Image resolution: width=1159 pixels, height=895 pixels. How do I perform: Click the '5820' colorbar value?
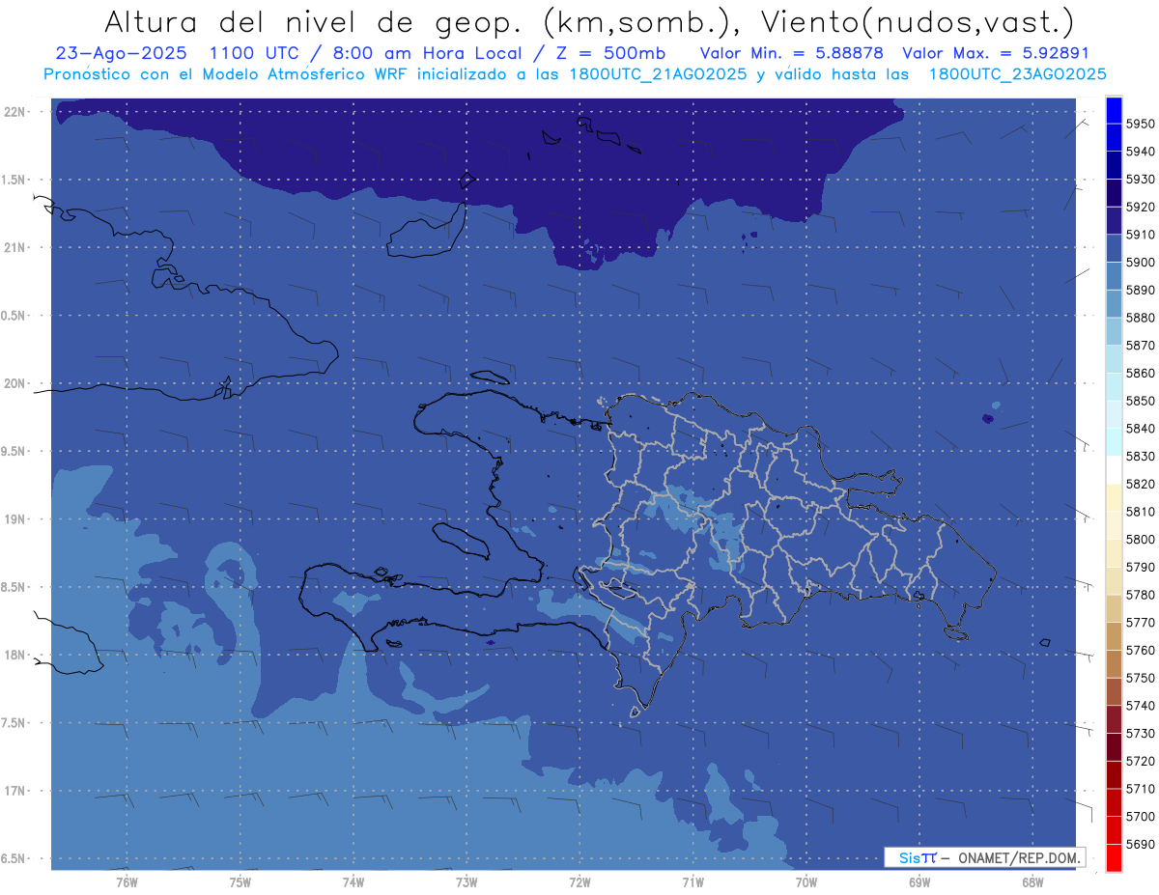[1141, 484]
